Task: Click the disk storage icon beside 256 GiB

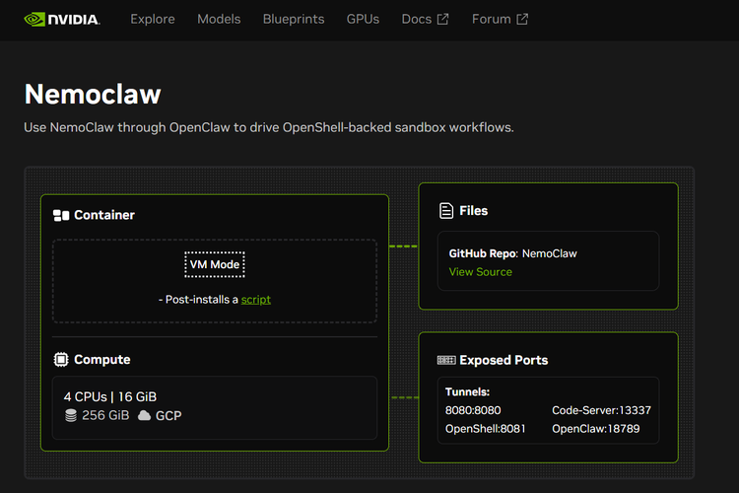Action: [x=71, y=416]
